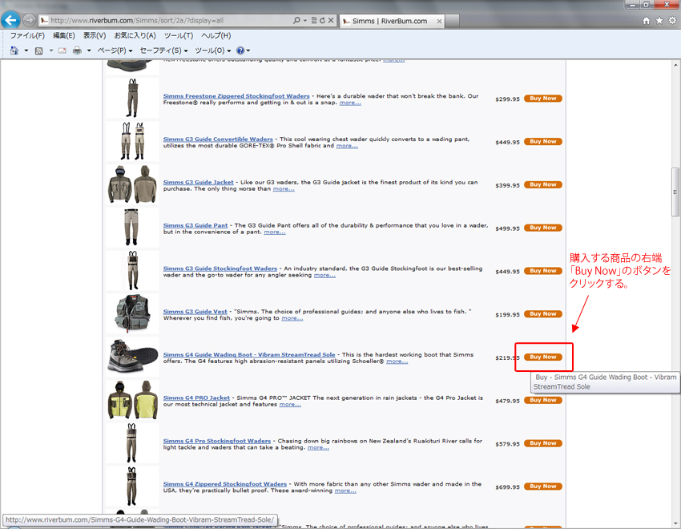
Task: Click the browser Forward arrow button
Action: coord(29,20)
